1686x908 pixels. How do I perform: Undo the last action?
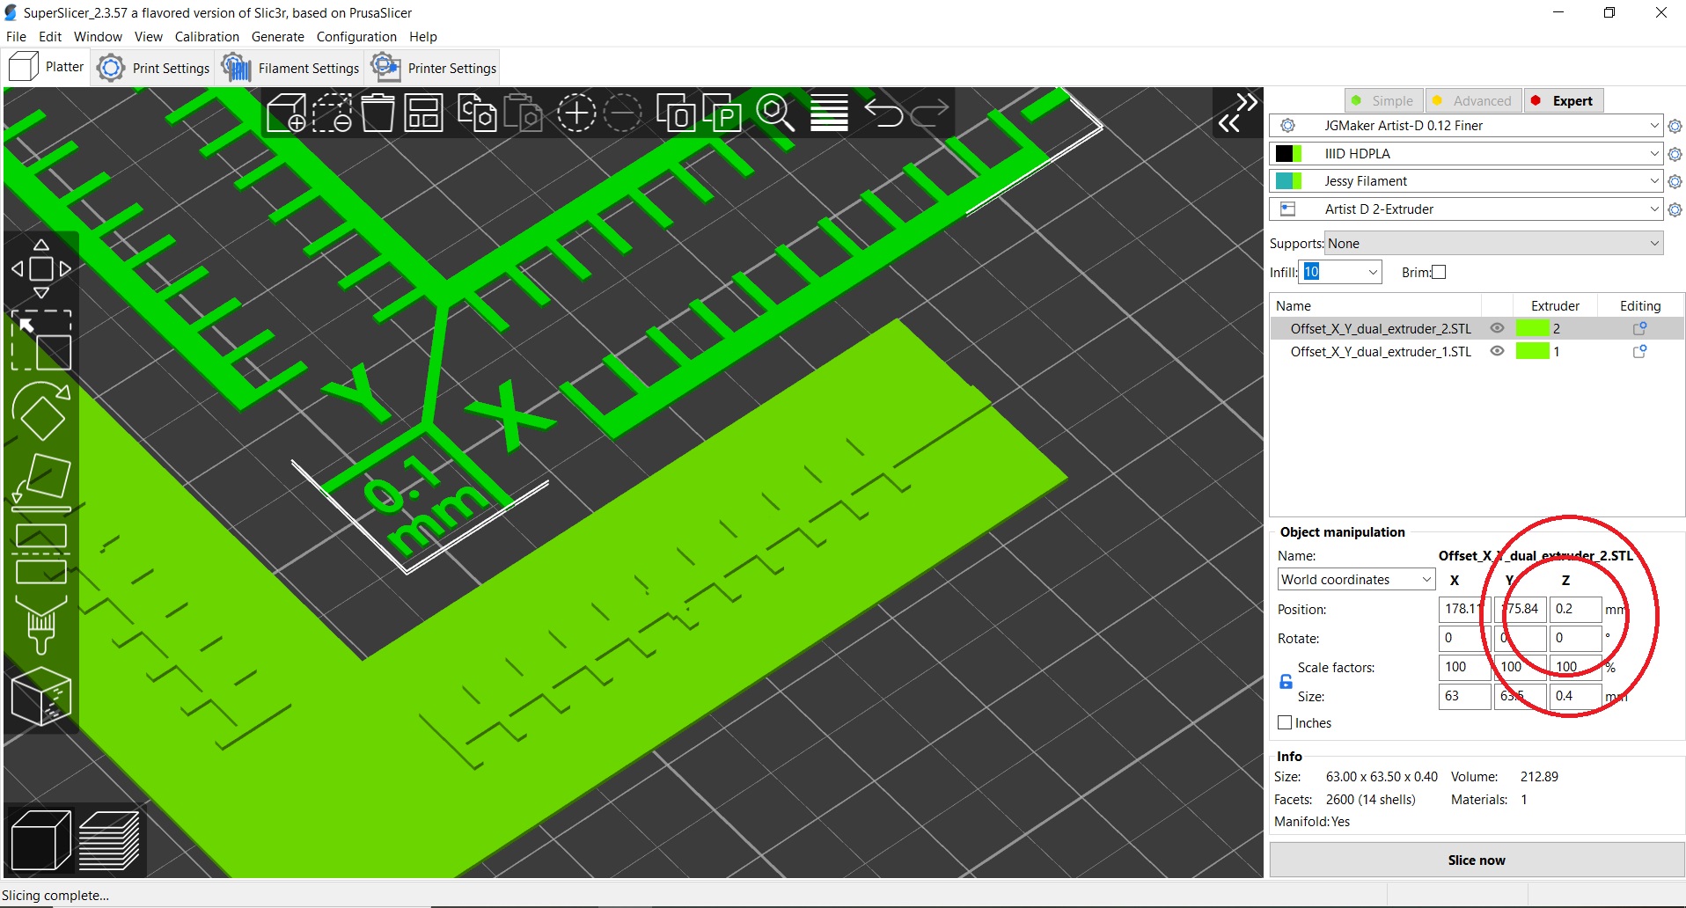[885, 113]
